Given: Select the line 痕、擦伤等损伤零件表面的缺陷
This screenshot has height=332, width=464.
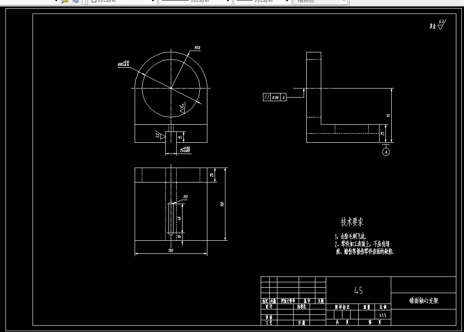Looking at the screenshot, I should [365, 252].
